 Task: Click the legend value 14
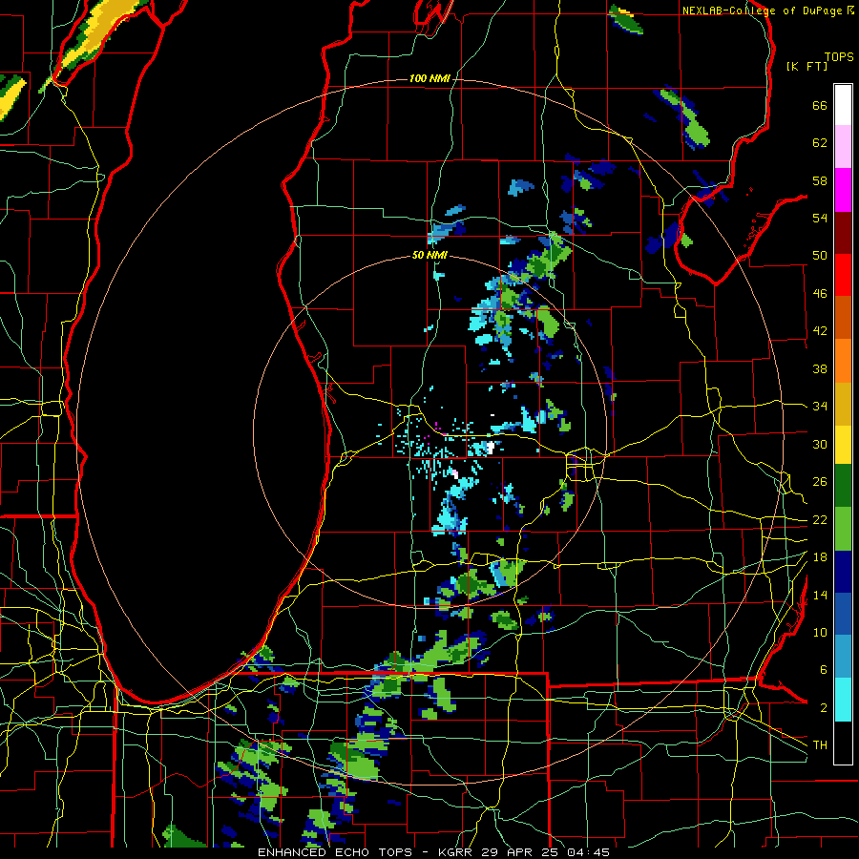pos(820,595)
